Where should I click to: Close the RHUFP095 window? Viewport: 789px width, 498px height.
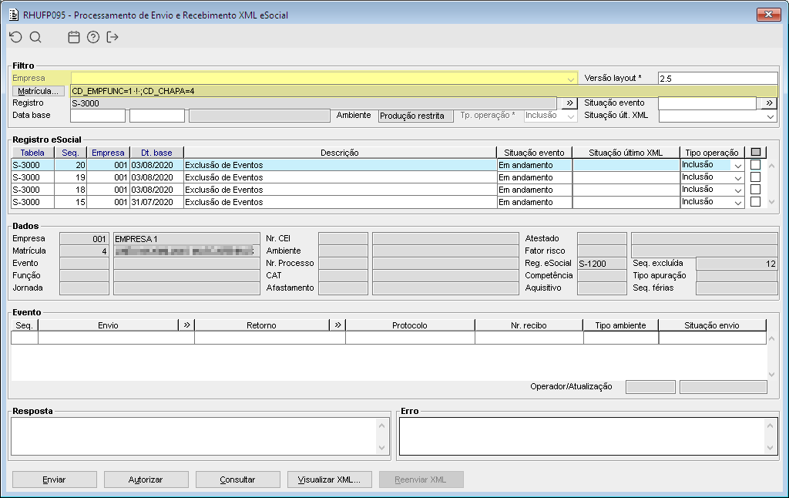(x=768, y=15)
